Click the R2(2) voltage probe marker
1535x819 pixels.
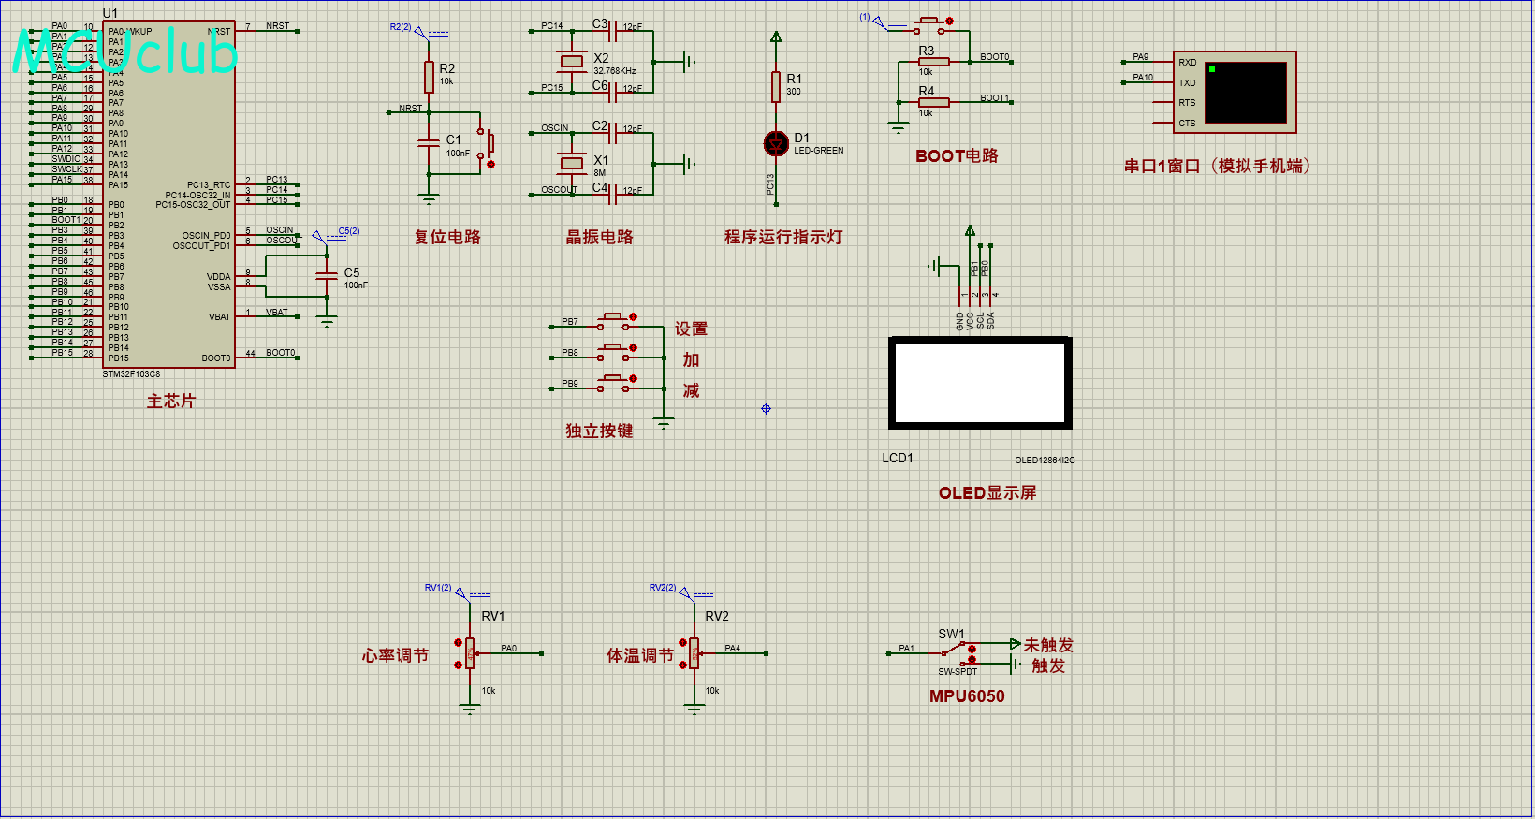click(420, 33)
